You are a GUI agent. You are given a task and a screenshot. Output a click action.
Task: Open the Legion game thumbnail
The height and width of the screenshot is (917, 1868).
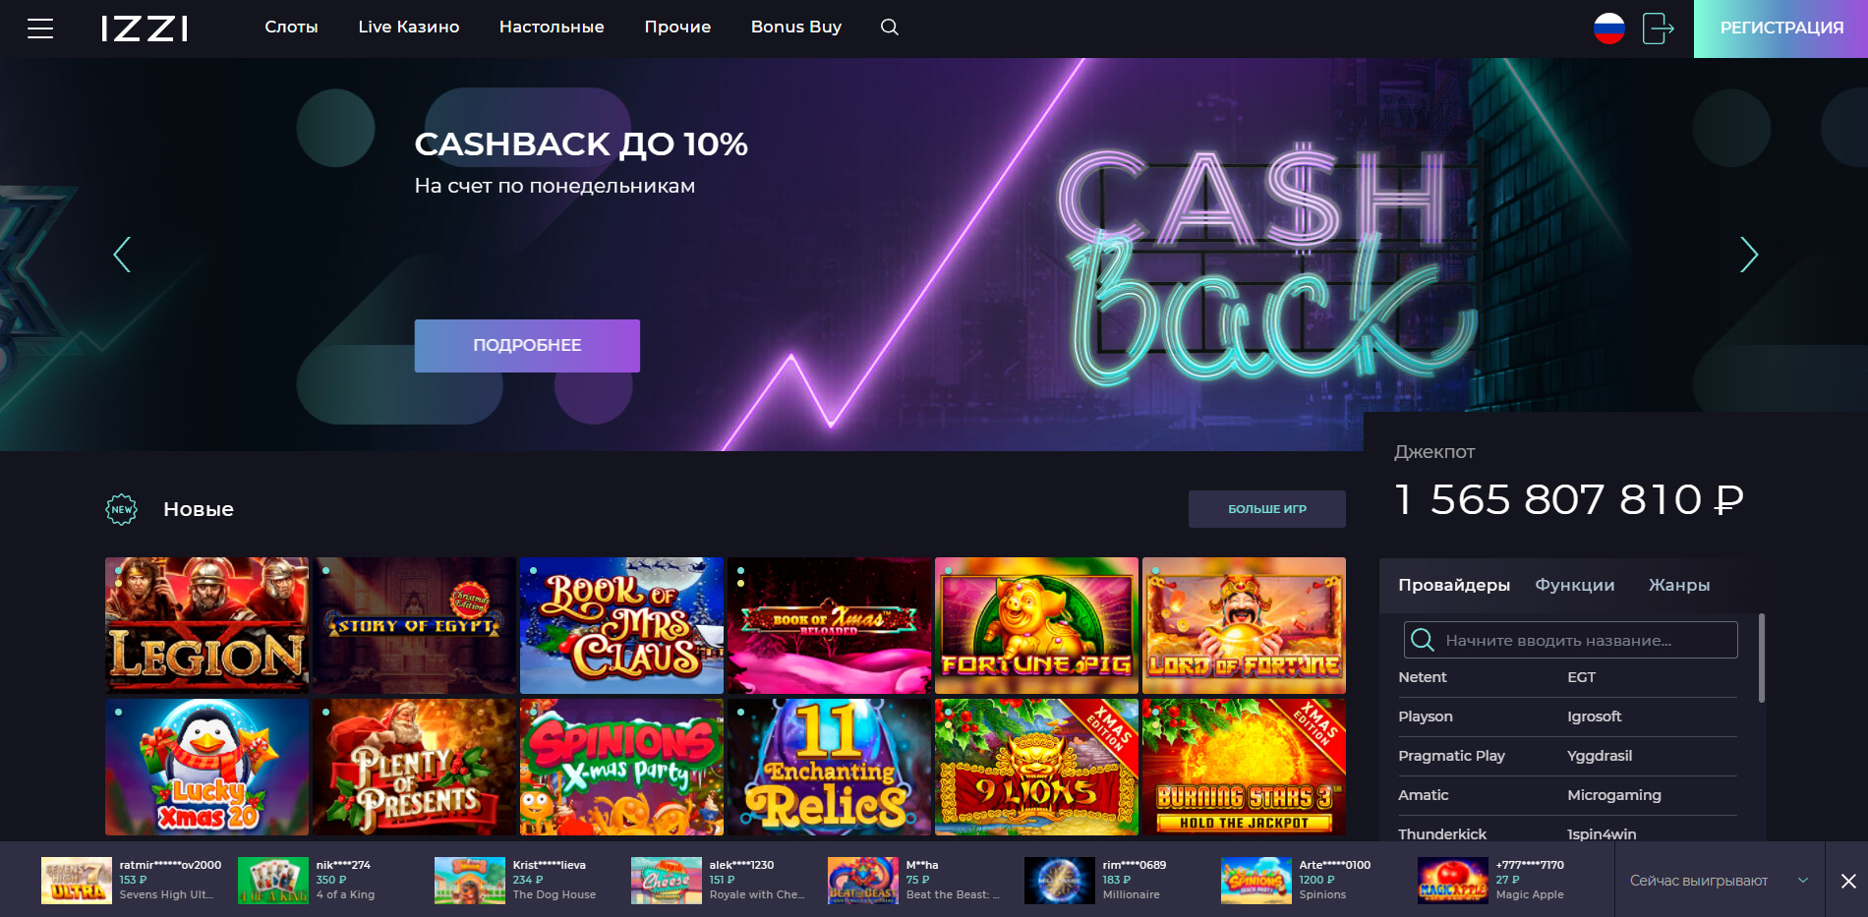(206, 625)
